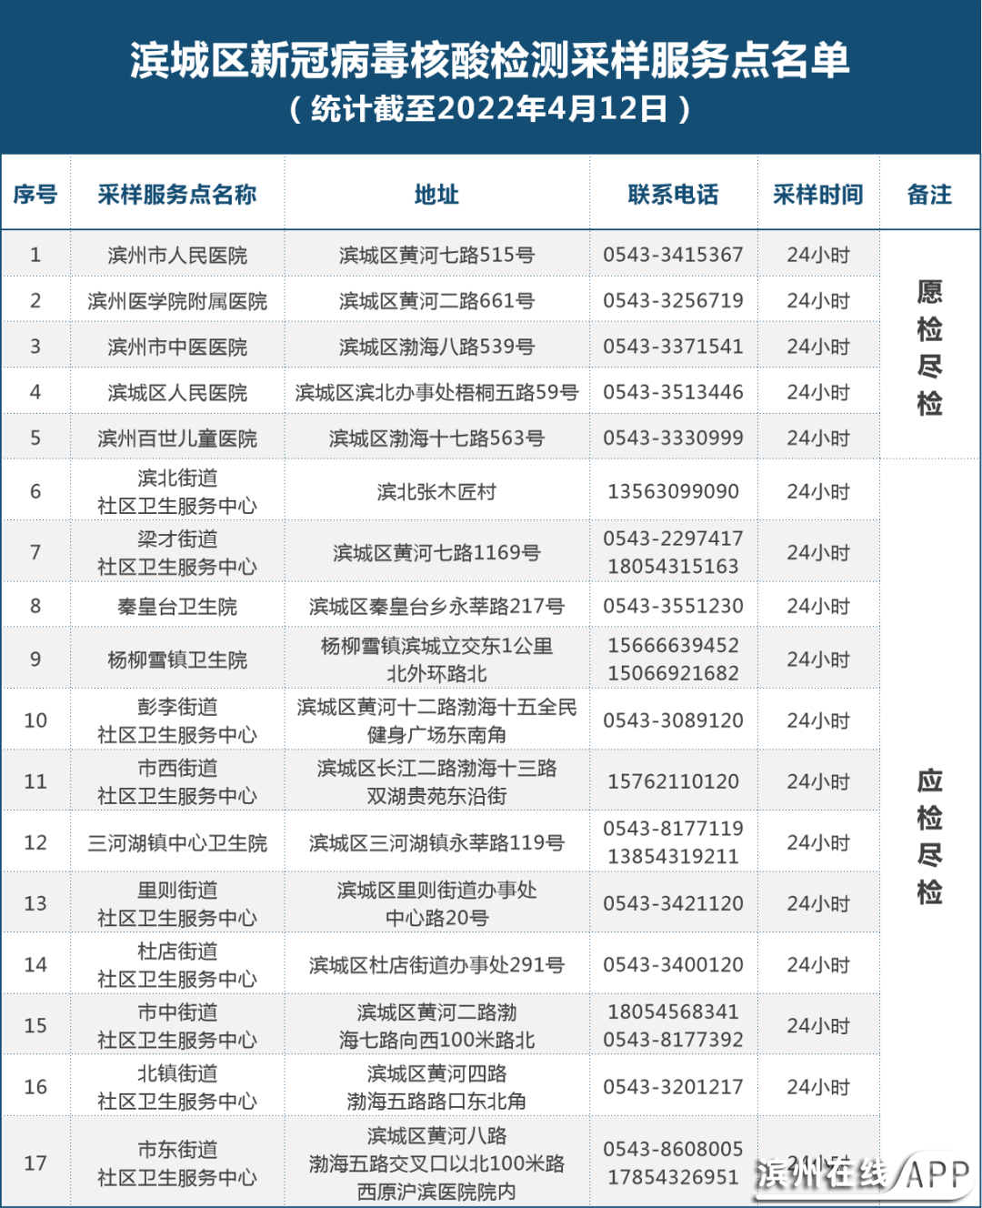Click the 滨州在线 APP watermark logo
The image size is (982, 1208).
(x=864, y=1174)
